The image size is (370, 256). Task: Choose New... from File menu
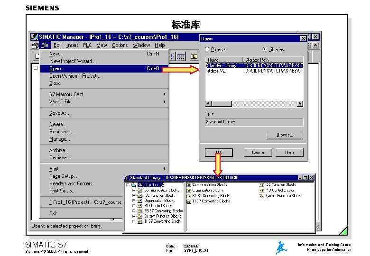[x=104, y=54]
